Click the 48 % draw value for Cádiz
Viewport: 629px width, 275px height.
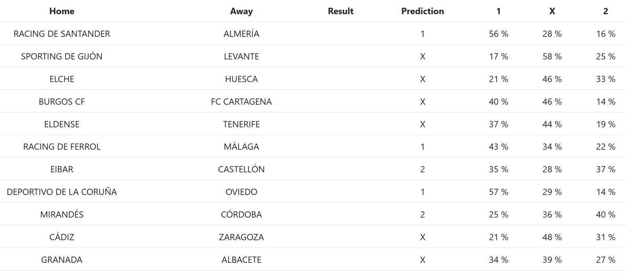(x=552, y=237)
